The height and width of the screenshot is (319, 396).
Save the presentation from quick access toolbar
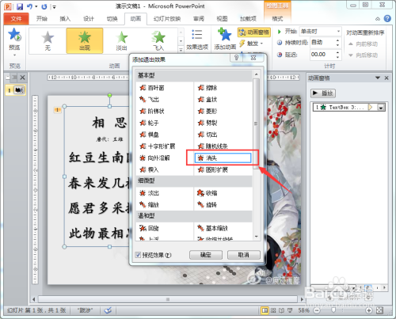[20, 6]
